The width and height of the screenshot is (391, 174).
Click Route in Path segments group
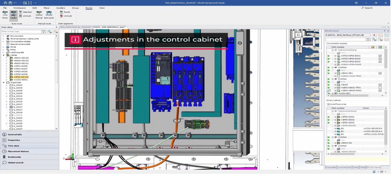pos(65,12)
